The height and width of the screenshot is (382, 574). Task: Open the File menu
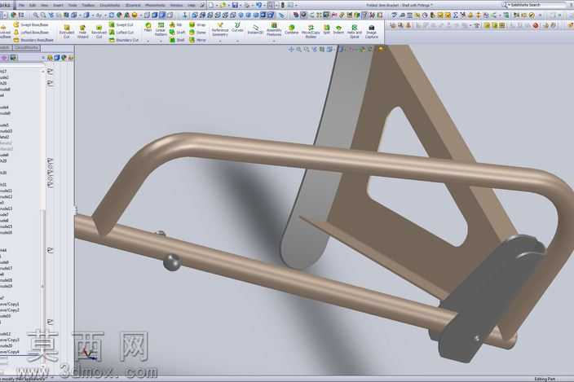[21, 5]
